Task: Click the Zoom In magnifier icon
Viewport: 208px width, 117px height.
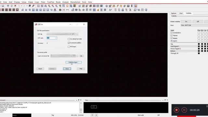Action: pos(53,6)
